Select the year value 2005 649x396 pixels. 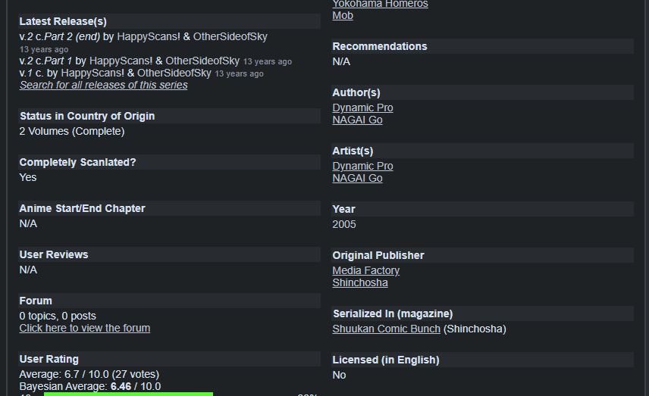(x=344, y=224)
